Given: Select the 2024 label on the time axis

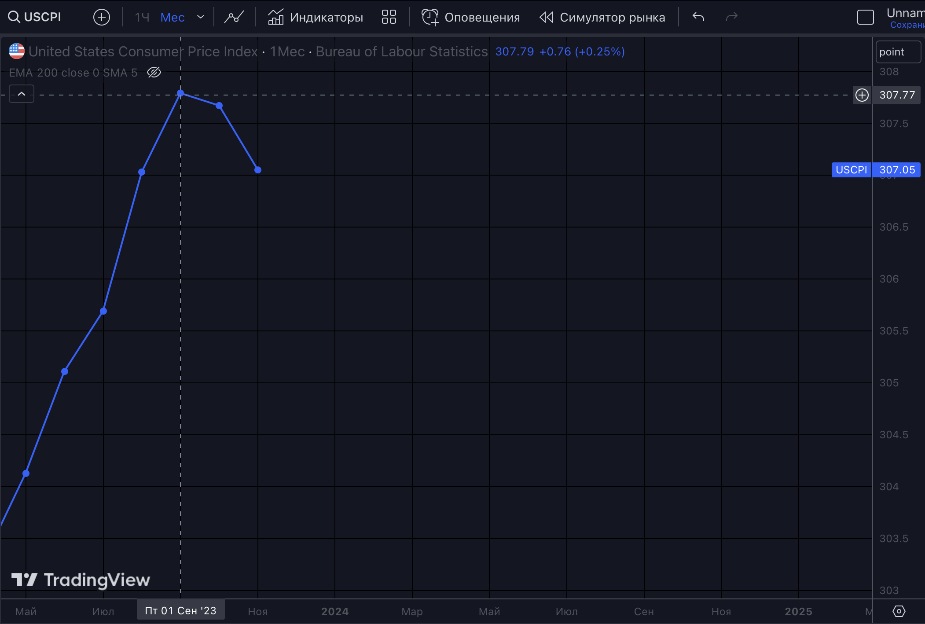Looking at the screenshot, I should click(335, 611).
